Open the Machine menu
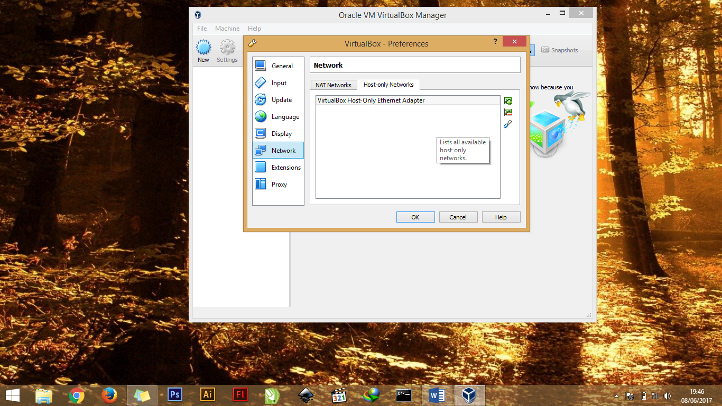 point(227,29)
